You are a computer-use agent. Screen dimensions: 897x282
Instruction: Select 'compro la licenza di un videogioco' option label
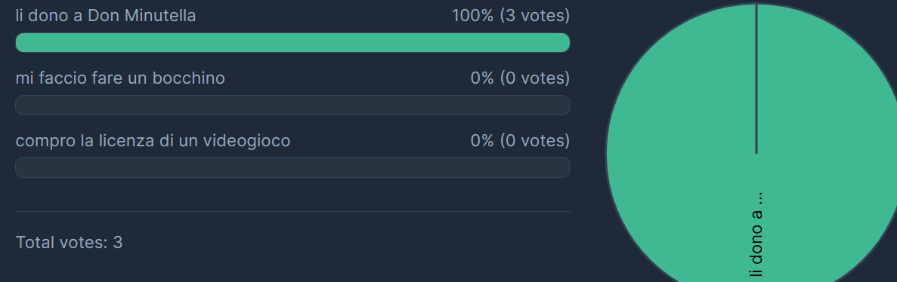[153, 139]
